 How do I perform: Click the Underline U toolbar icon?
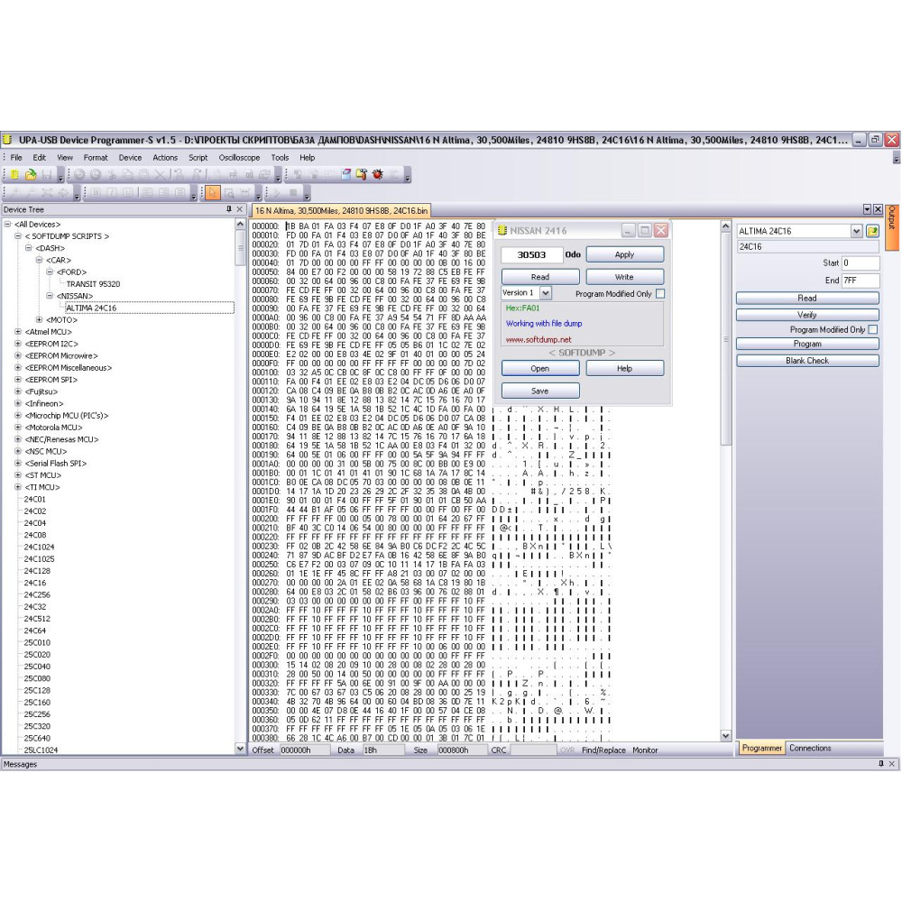click(128, 193)
